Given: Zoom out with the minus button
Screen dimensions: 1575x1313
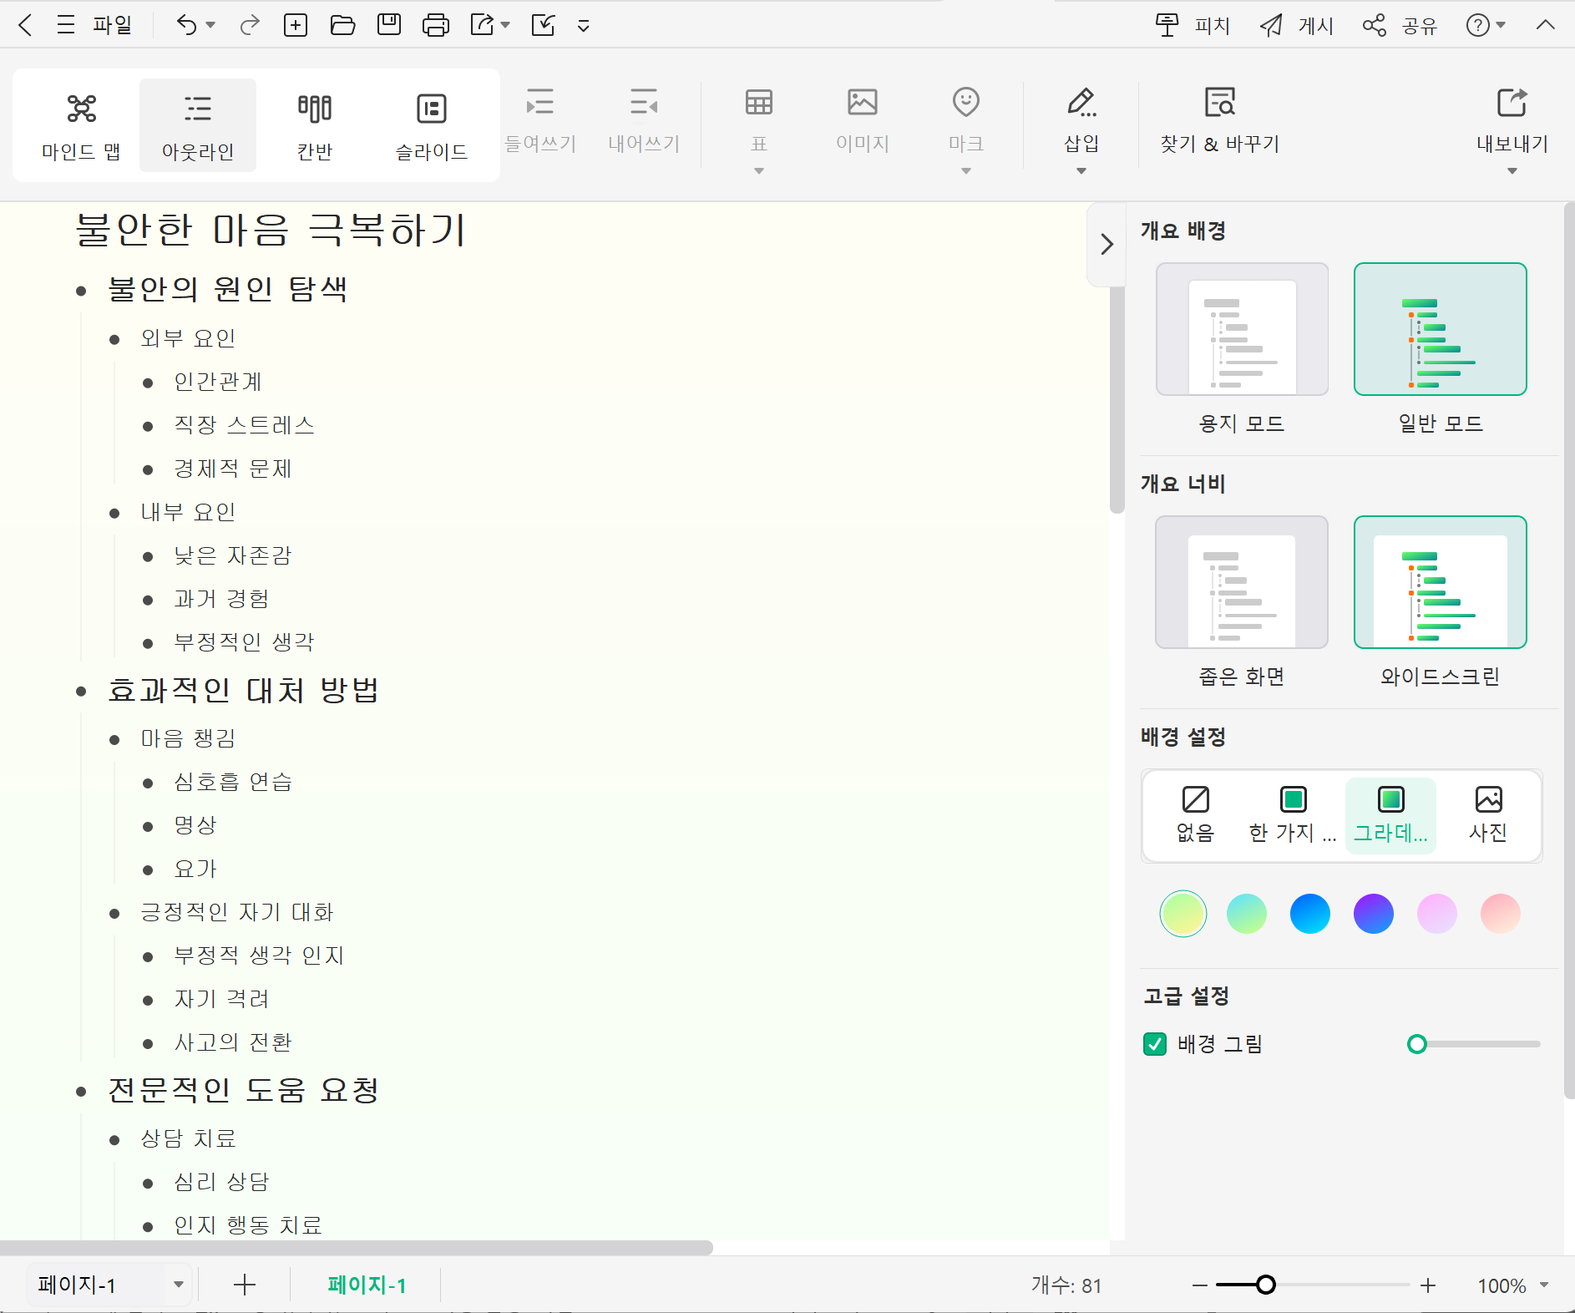Looking at the screenshot, I should (x=1200, y=1285).
